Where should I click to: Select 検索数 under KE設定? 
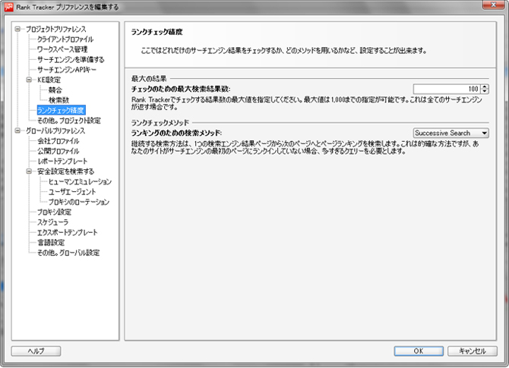click(58, 100)
